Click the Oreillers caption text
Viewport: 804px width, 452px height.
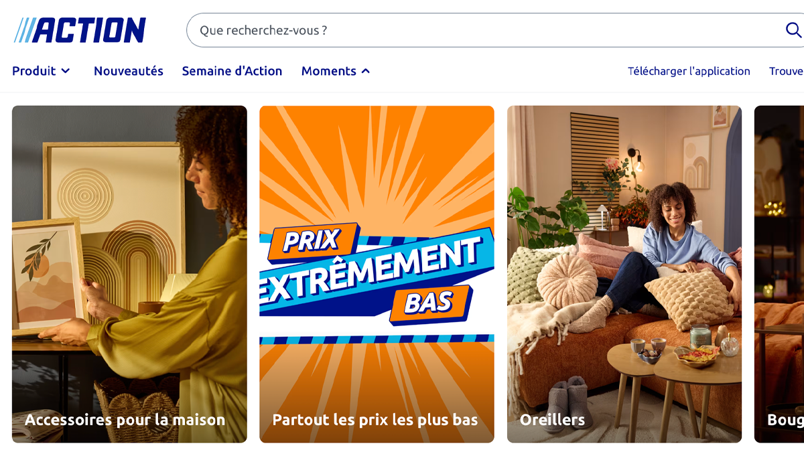coord(553,420)
